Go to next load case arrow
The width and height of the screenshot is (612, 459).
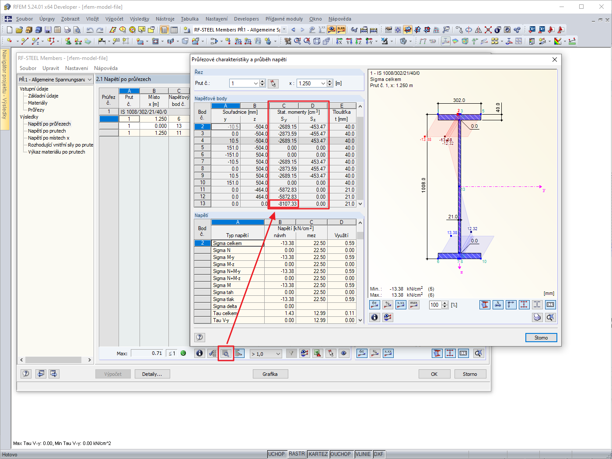[x=302, y=30]
